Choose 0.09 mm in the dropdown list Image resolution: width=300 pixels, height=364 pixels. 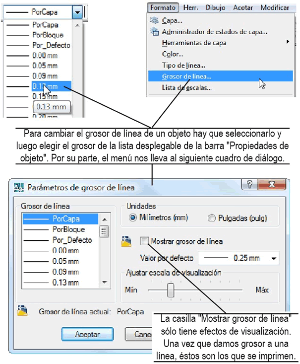click(x=39, y=76)
